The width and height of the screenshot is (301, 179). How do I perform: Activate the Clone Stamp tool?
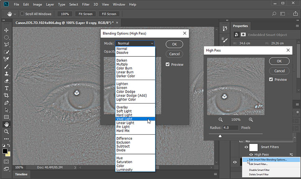click(7, 73)
